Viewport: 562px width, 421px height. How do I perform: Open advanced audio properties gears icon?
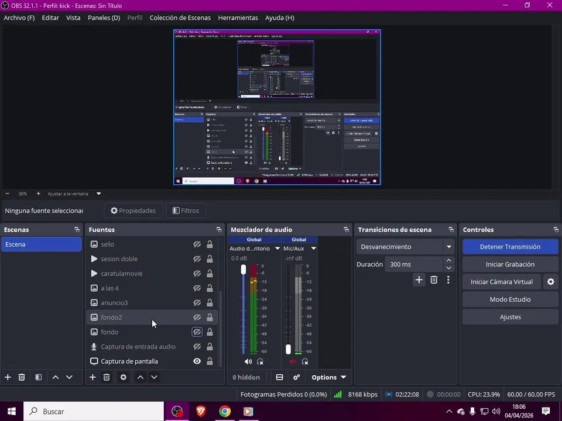click(296, 377)
